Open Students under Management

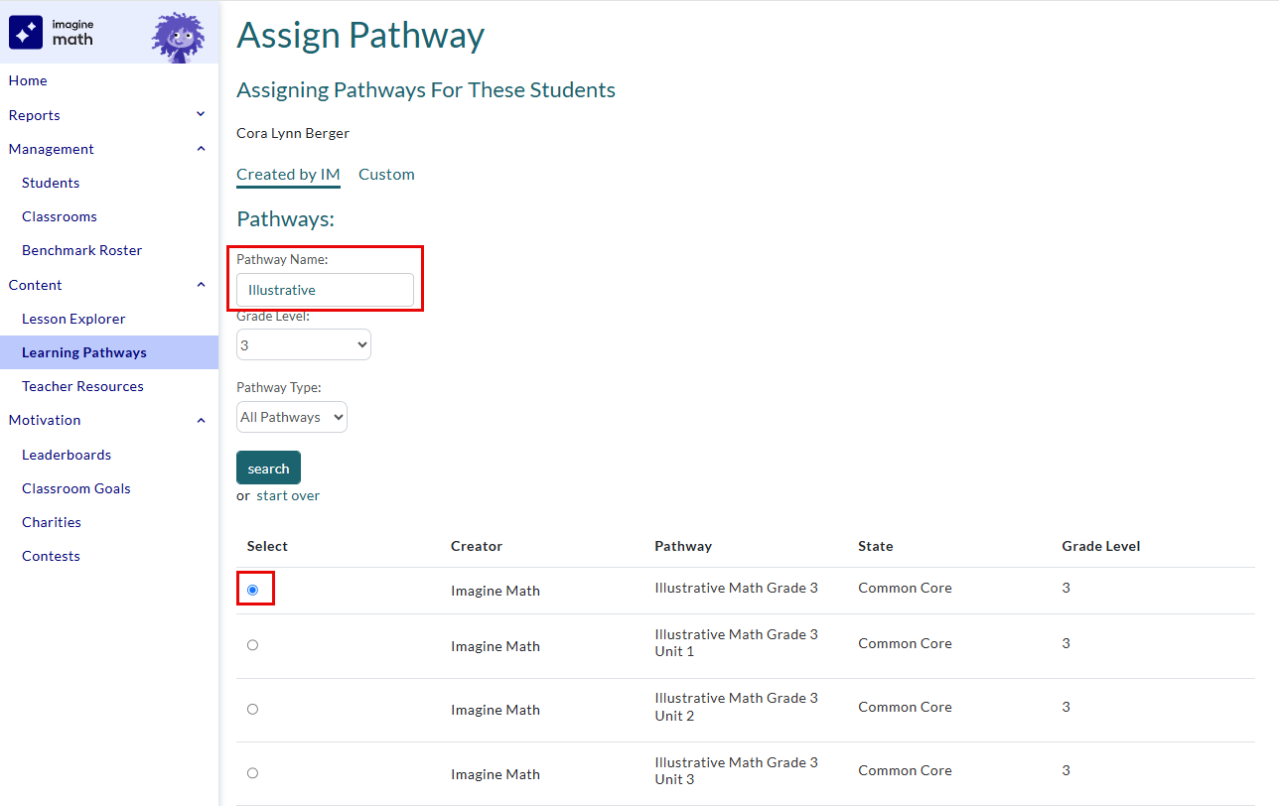(51, 183)
